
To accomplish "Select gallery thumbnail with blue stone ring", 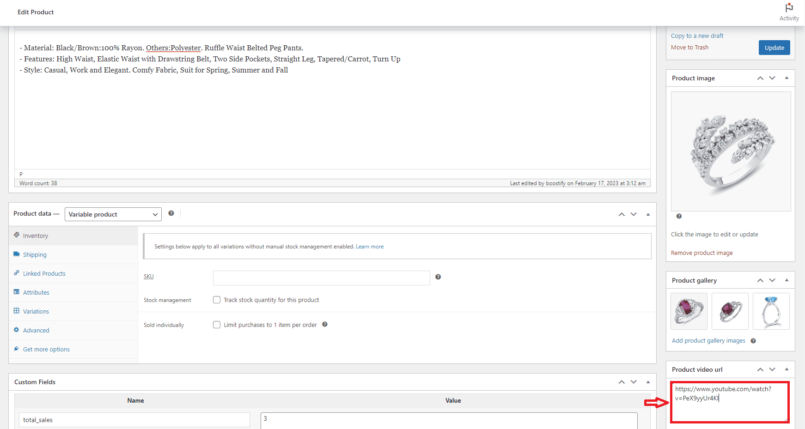I will click(x=771, y=311).
